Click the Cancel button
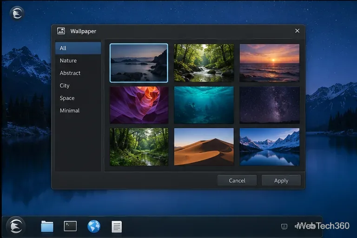The height and width of the screenshot is (238, 357). tap(237, 181)
